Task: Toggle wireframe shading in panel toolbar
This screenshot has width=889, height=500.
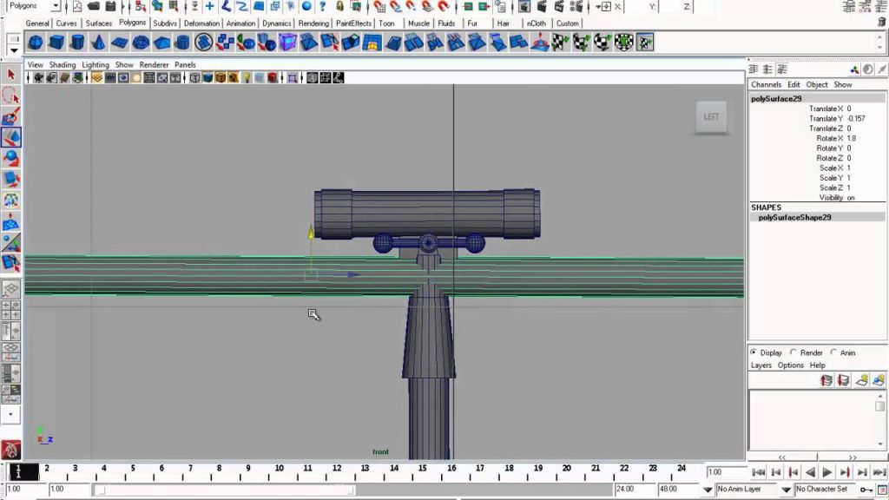Action: point(194,77)
